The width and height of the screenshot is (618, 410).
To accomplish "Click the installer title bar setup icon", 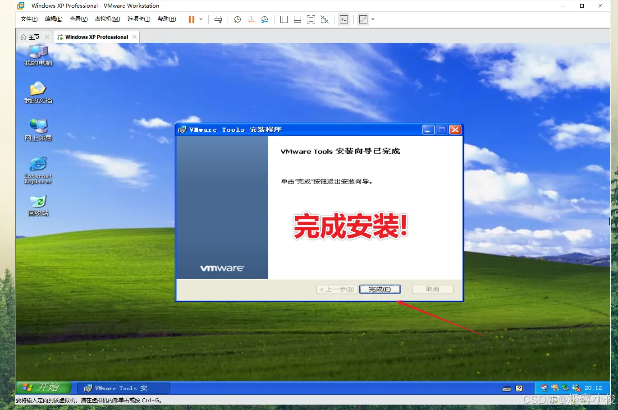I will point(182,130).
